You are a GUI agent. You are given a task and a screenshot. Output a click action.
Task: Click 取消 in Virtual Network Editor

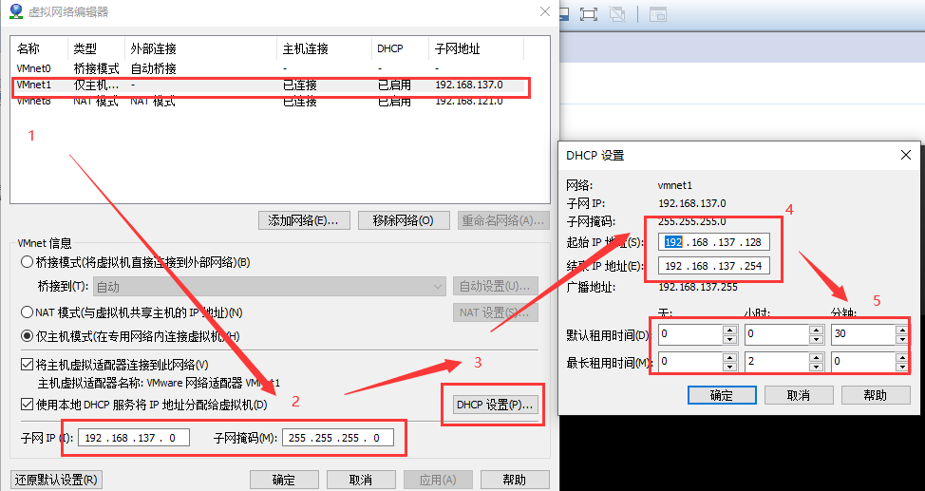[361, 480]
